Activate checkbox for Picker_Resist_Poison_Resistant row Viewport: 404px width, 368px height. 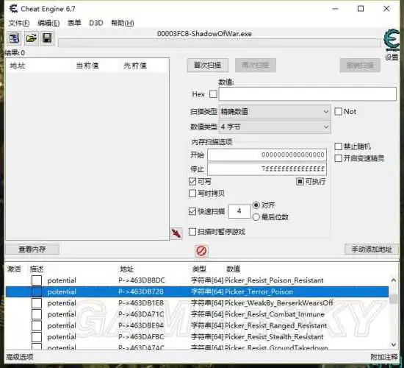[x=37, y=280]
